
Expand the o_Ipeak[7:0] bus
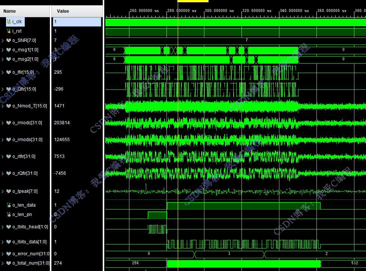click(x=3, y=191)
